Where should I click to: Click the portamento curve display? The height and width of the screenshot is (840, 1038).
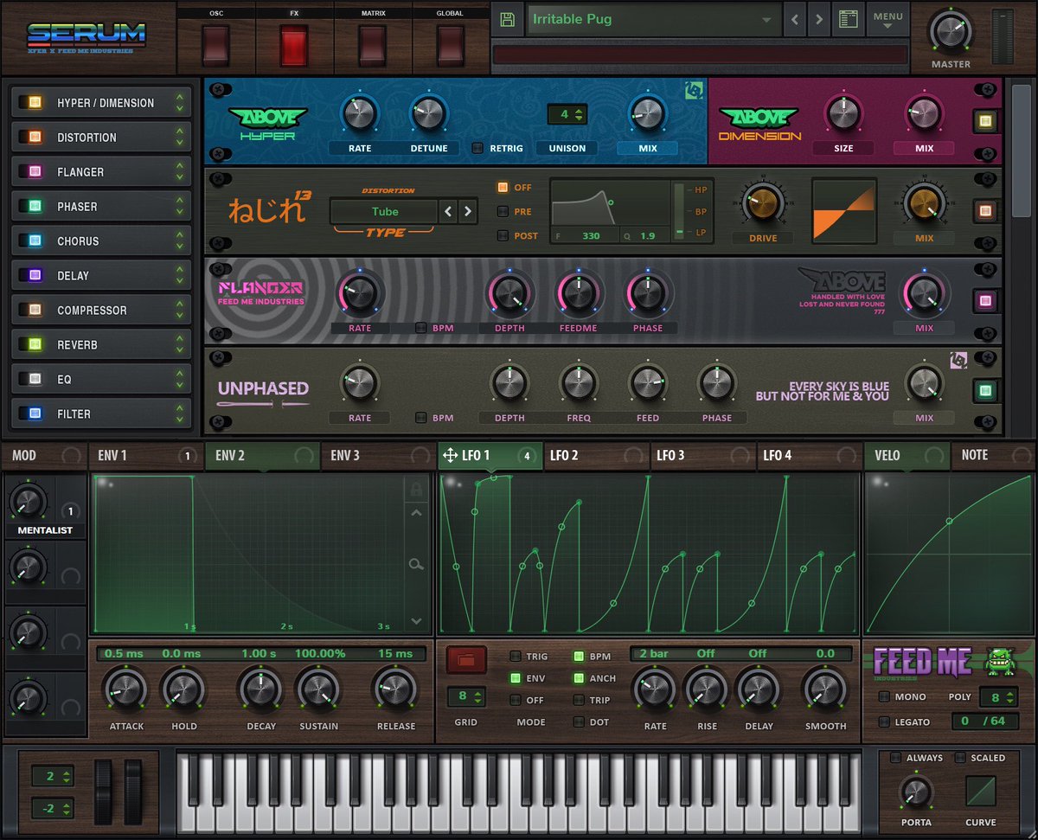tap(981, 791)
